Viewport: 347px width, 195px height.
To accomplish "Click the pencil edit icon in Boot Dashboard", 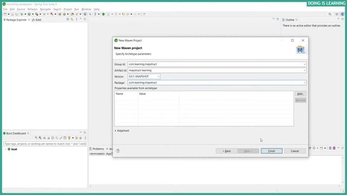I will (61, 138).
